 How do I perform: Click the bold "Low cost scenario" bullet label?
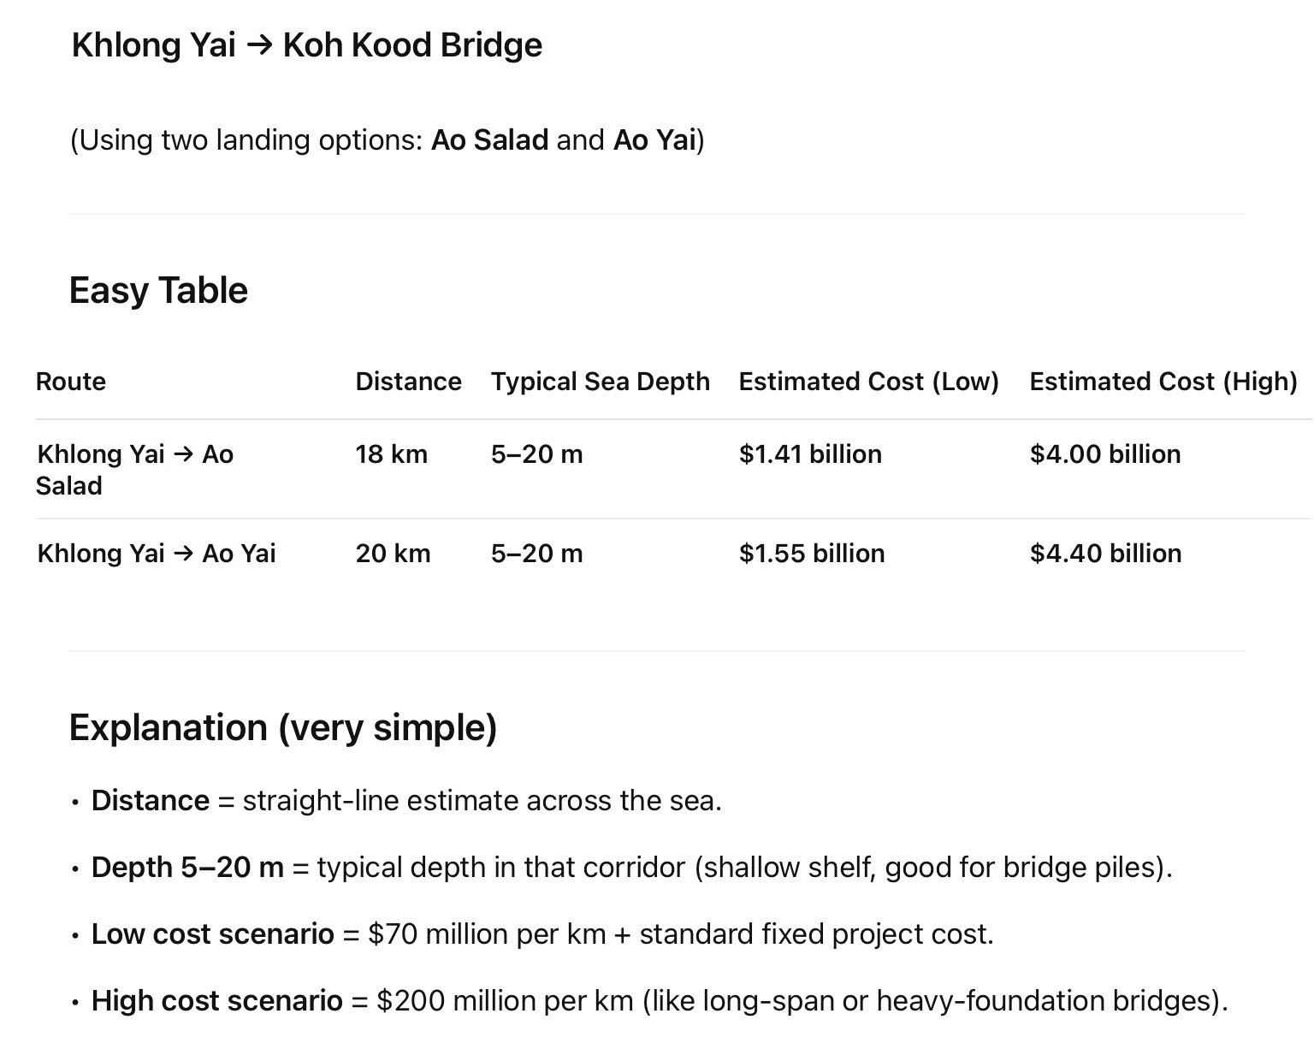212,934
